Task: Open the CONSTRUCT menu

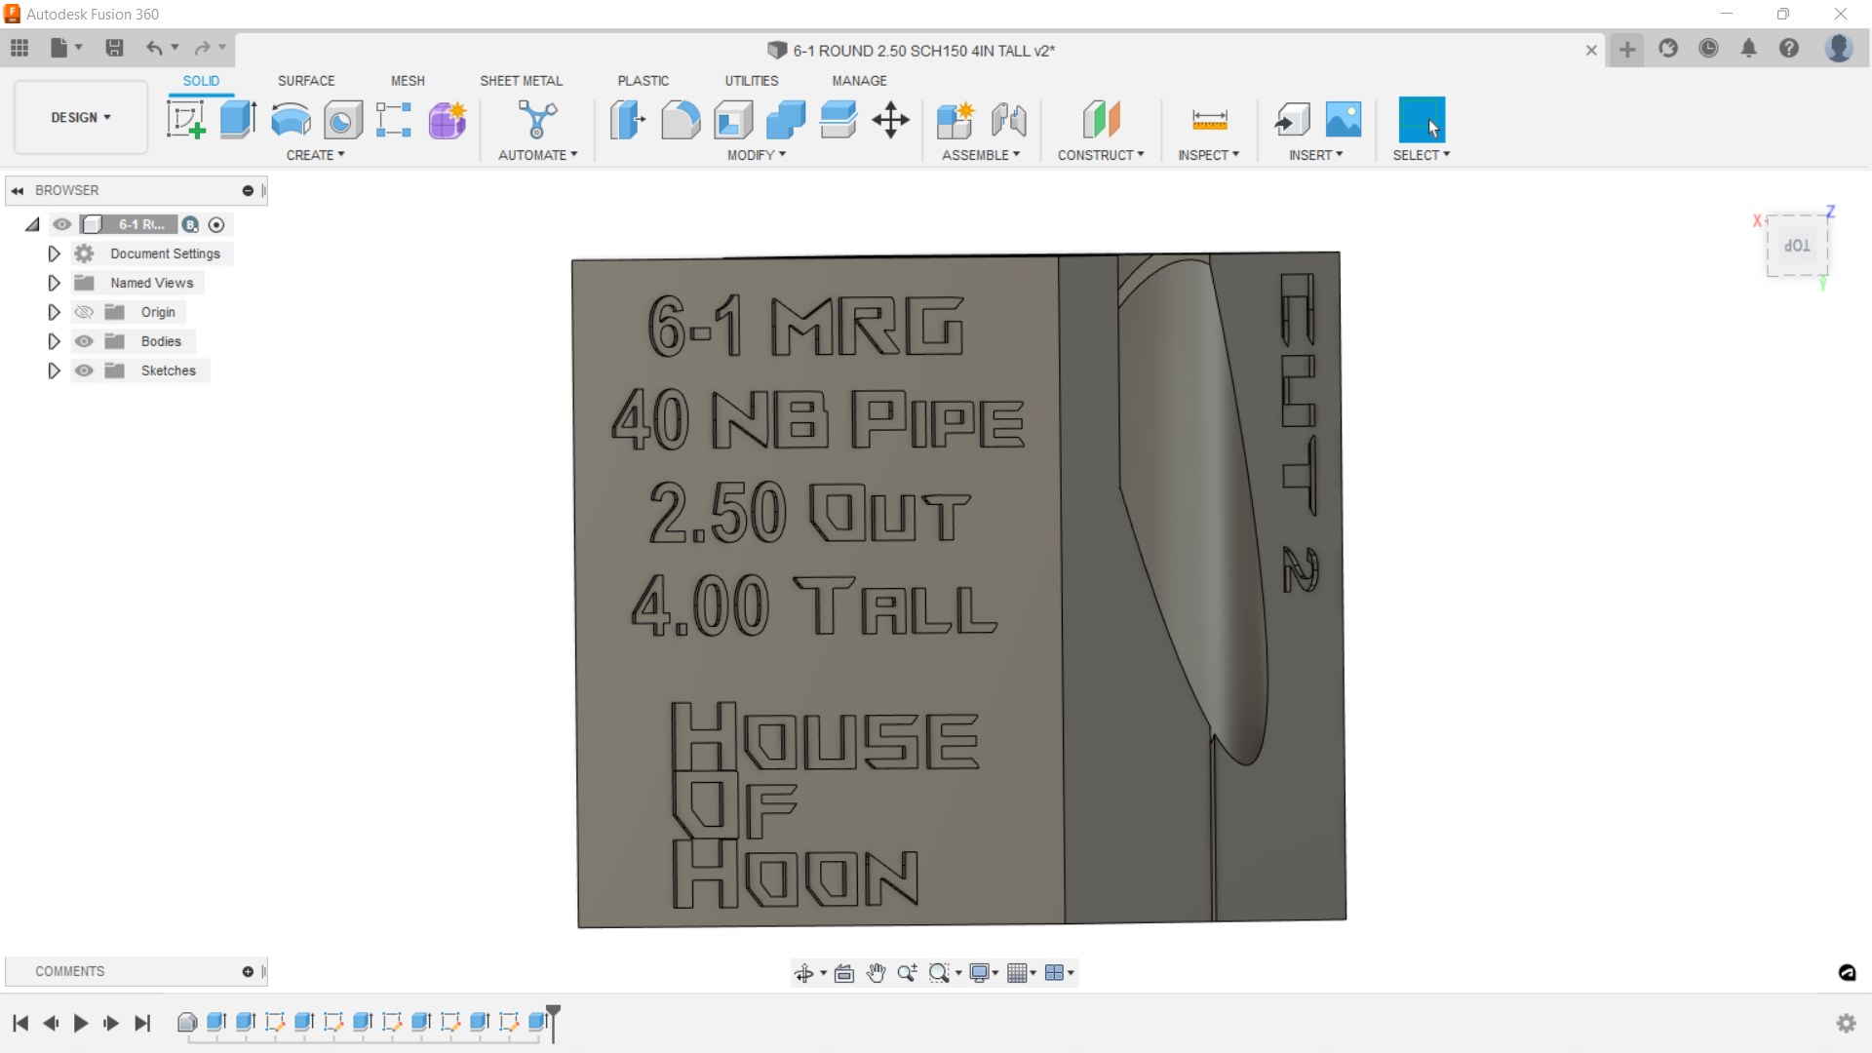Action: 1100,155
